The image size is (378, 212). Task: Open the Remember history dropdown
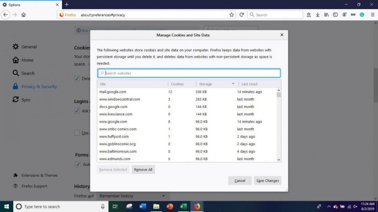133,196
